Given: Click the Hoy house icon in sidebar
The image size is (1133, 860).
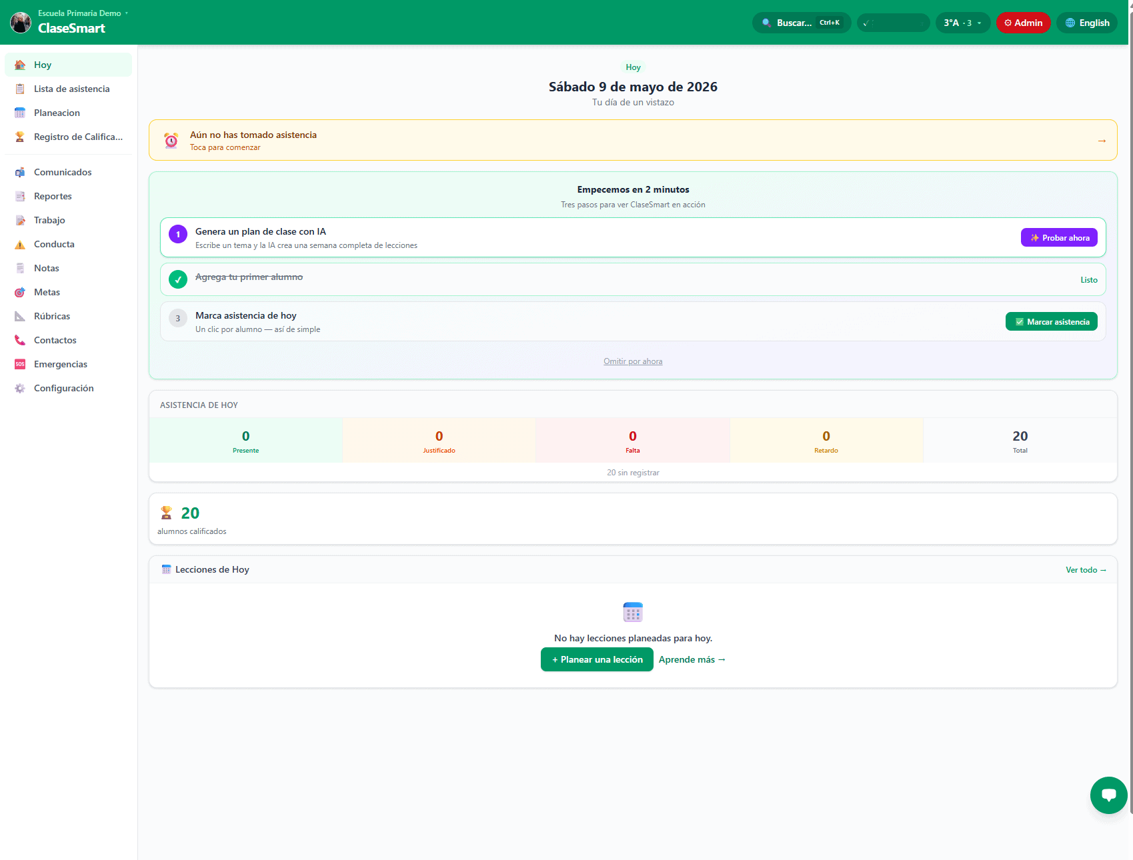Looking at the screenshot, I should tap(20, 65).
